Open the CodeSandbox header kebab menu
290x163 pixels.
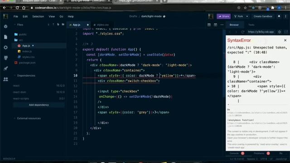point(285,16)
